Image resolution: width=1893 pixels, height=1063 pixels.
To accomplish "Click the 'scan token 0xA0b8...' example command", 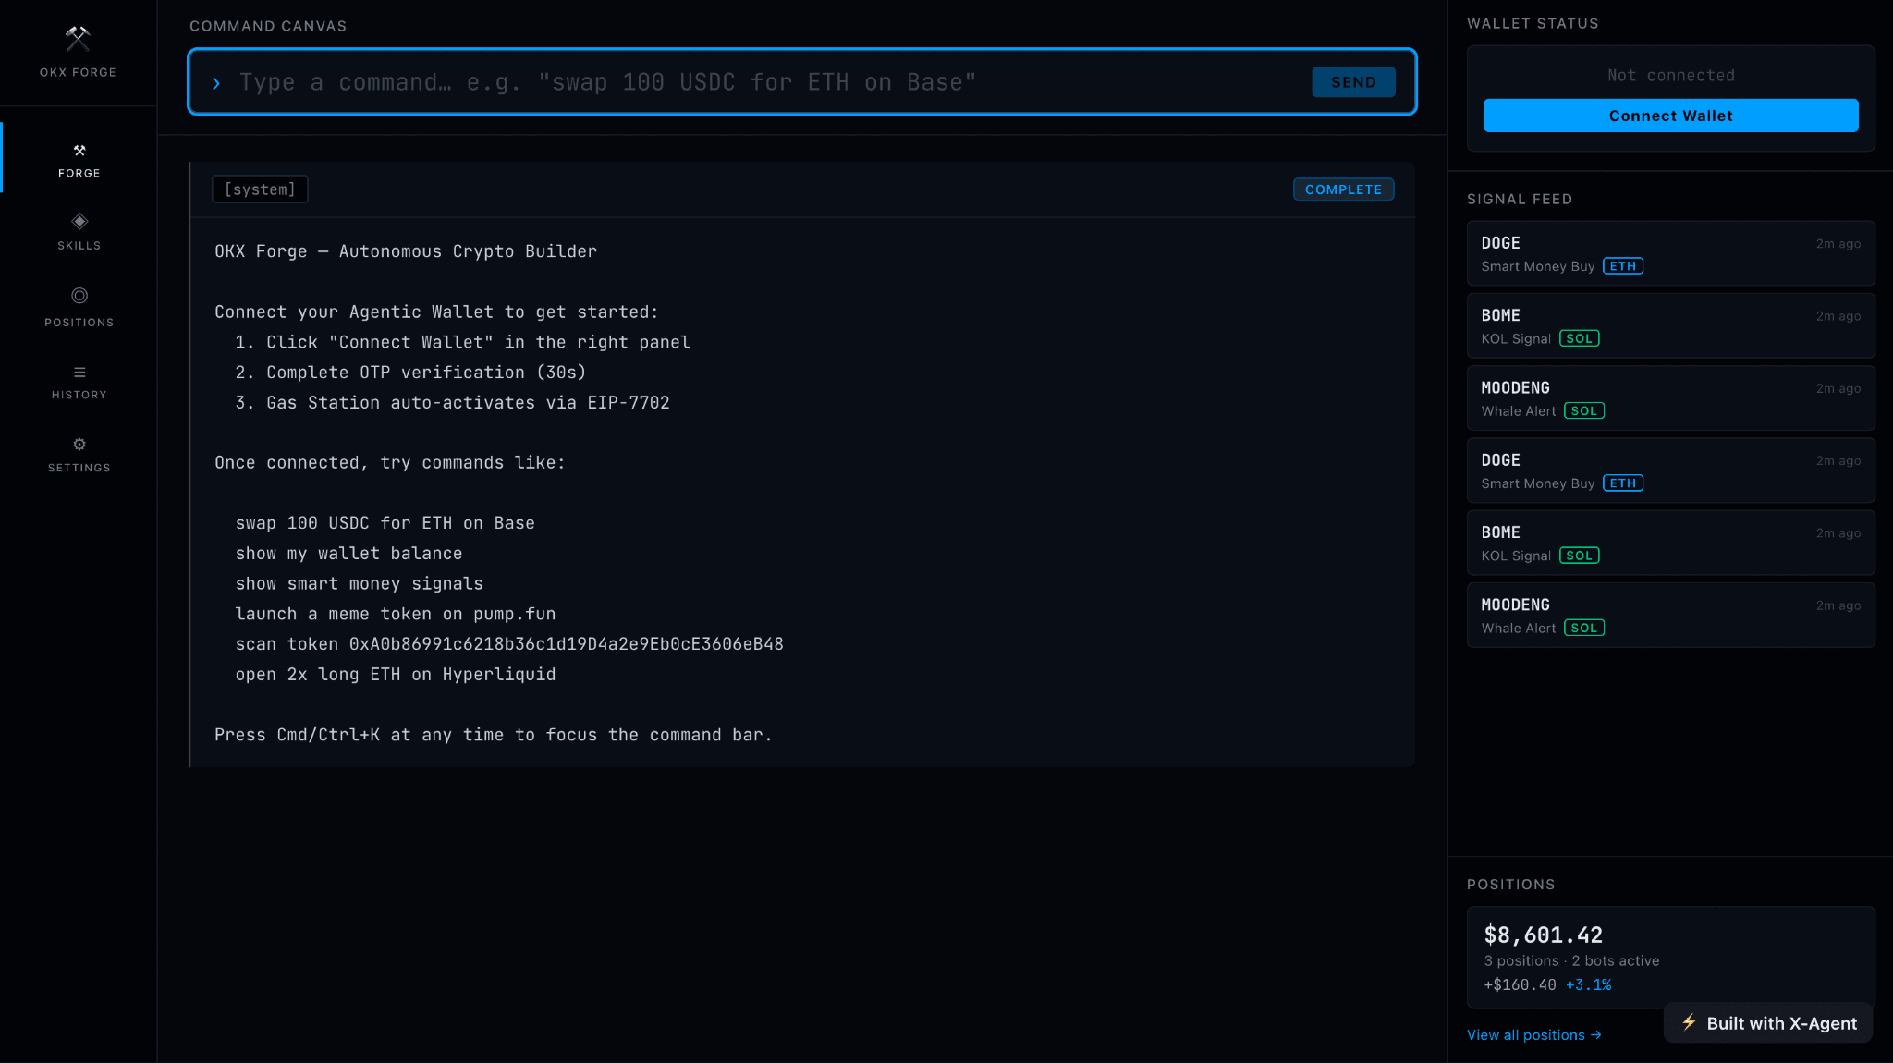I will (x=509, y=644).
